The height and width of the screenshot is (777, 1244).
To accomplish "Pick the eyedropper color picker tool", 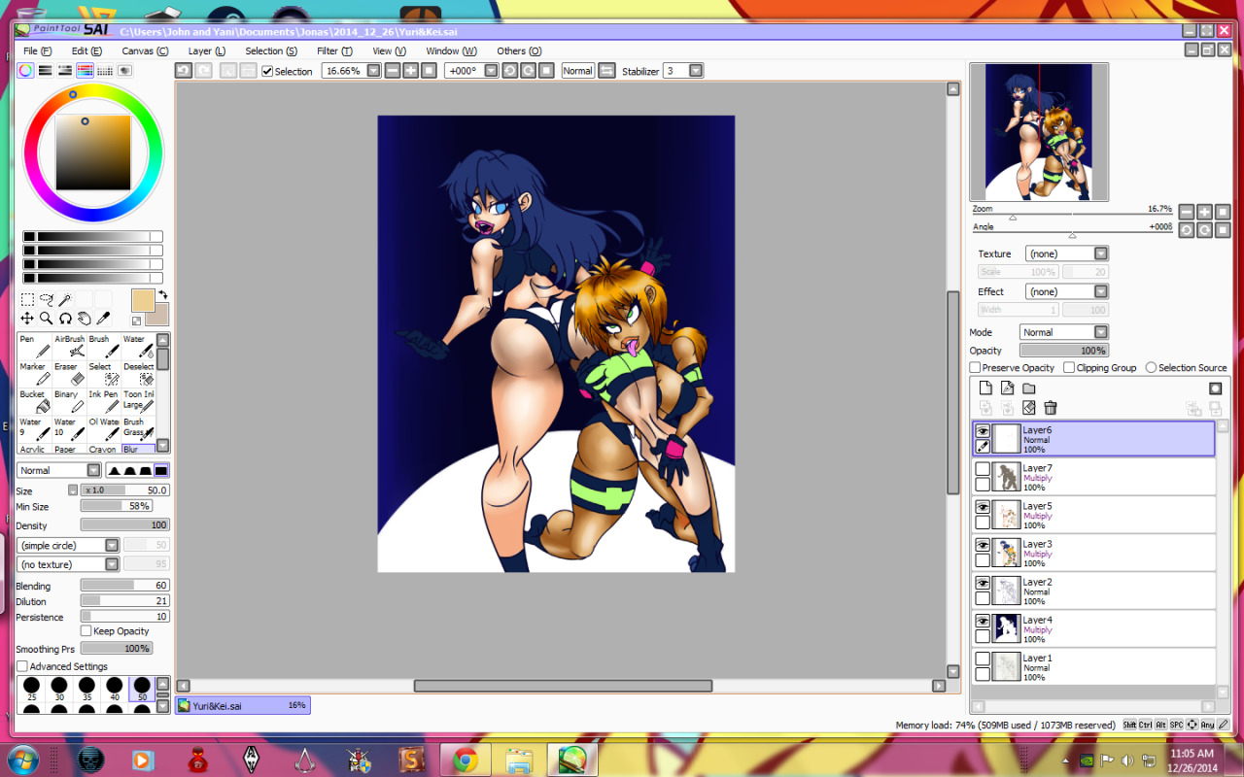I will 103,319.
